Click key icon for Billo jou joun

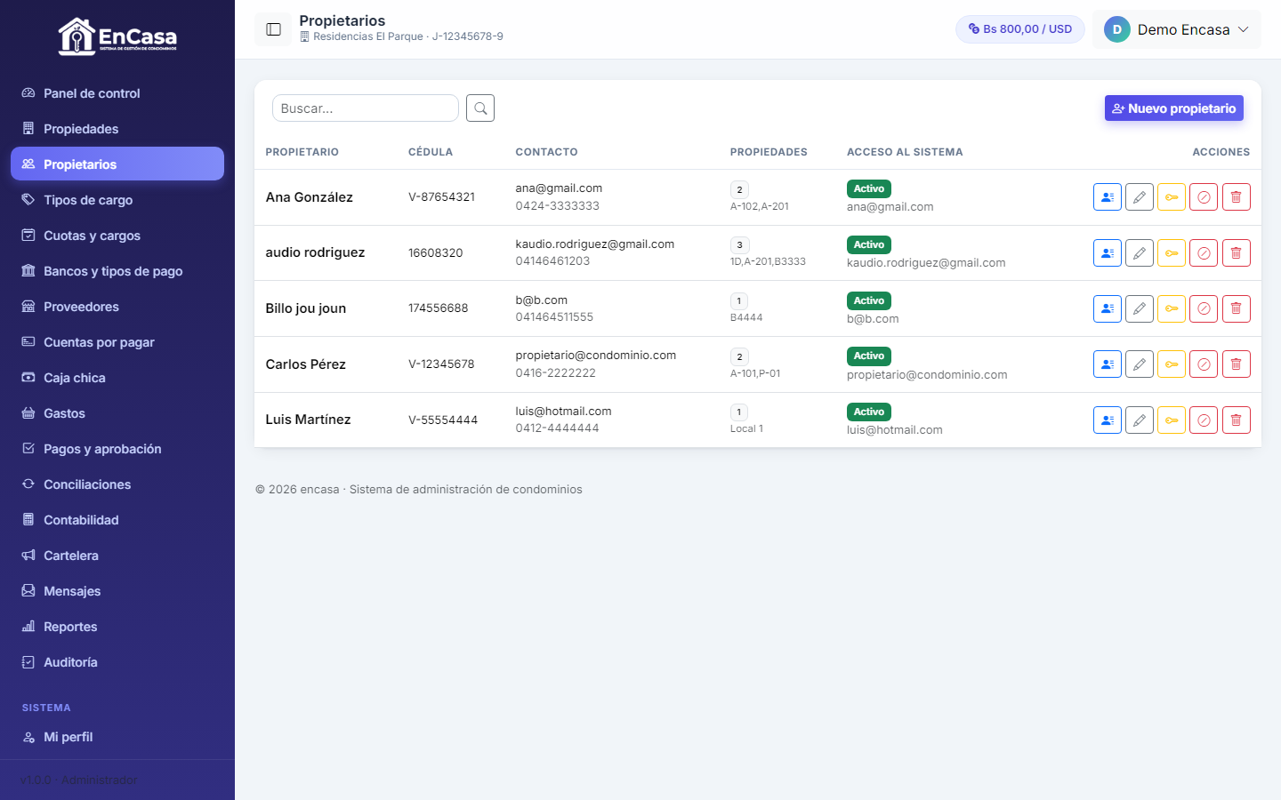[x=1172, y=308]
